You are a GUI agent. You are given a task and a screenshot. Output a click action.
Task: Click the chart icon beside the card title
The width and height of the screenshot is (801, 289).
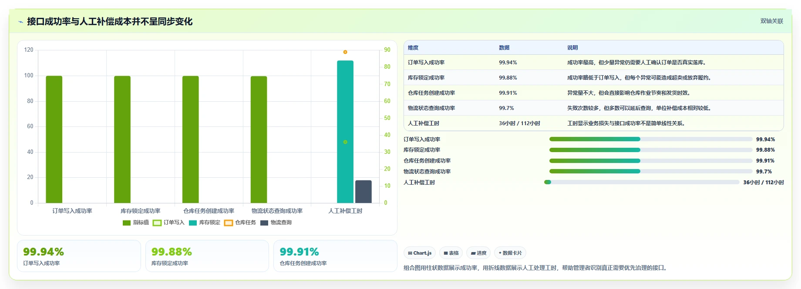tap(20, 22)
